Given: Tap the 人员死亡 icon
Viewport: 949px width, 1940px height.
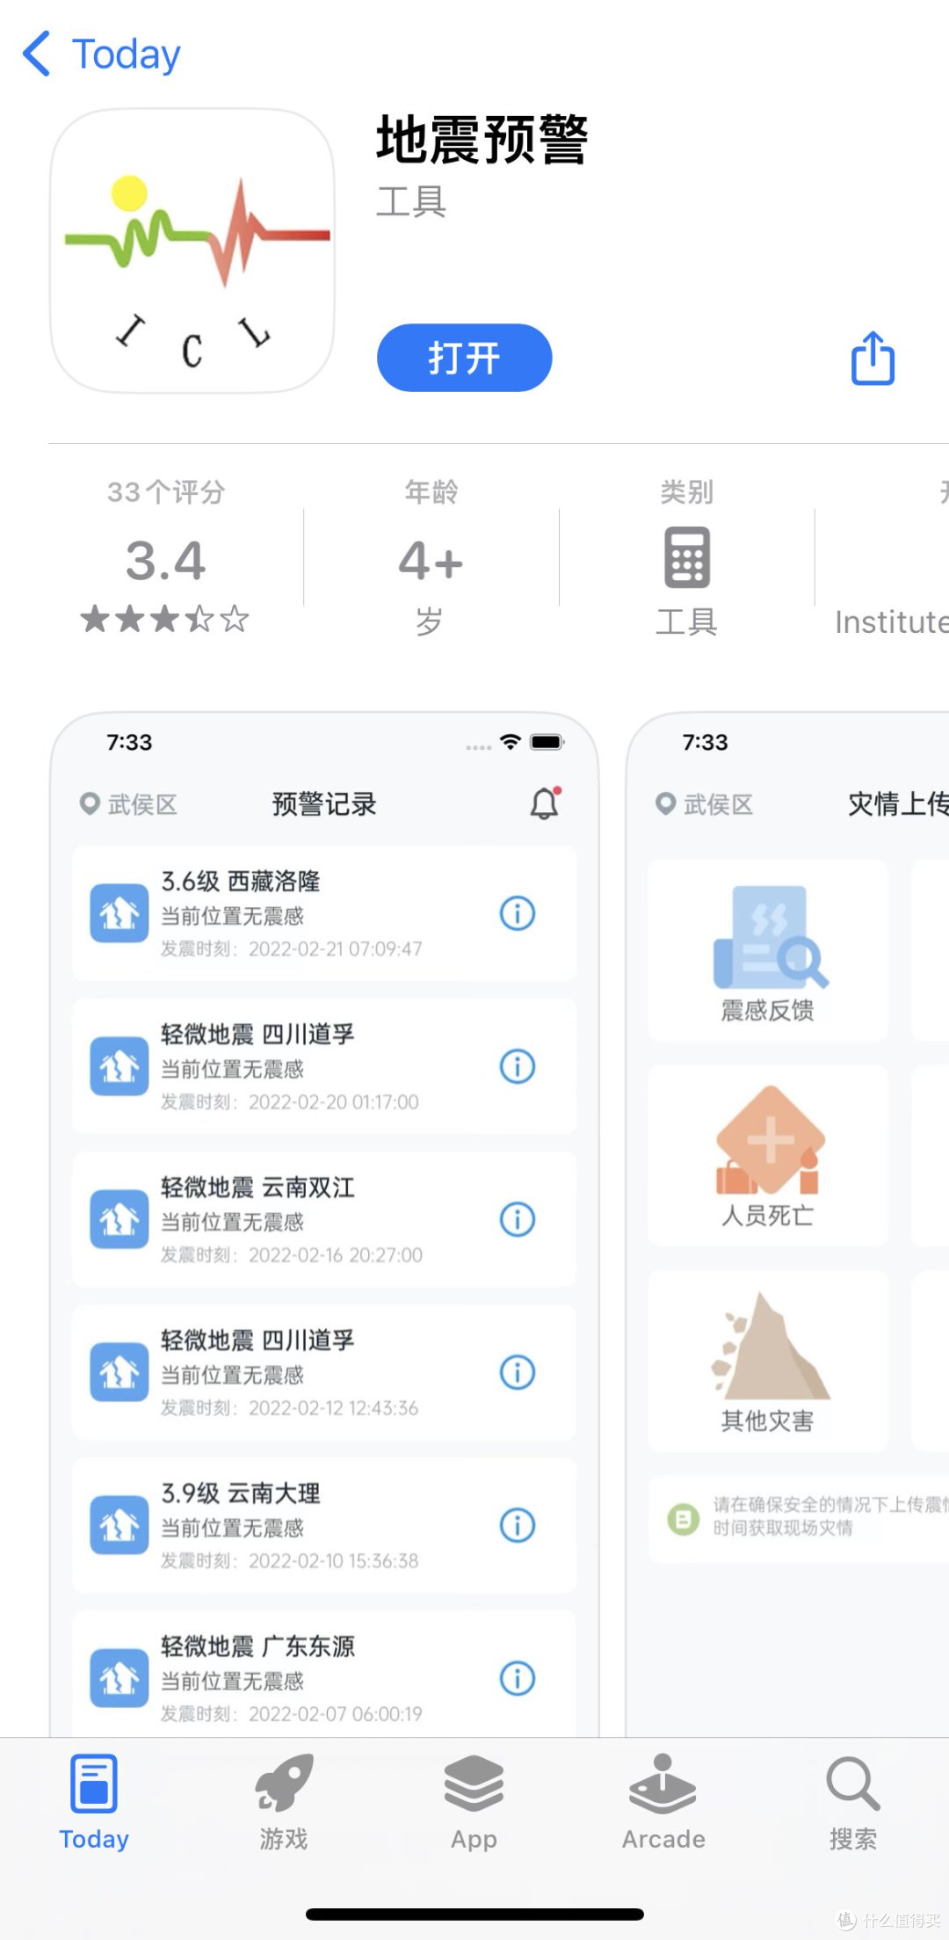Looking at the screenshot, I should pos(771,1140).
